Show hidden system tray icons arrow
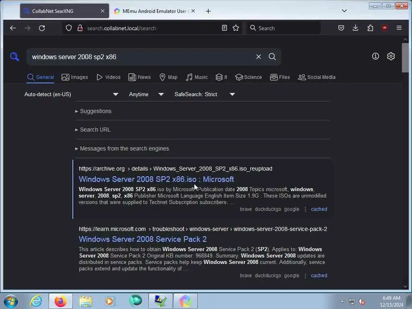The height and width of the screenshot is (309, 412). tap(342, 301)
